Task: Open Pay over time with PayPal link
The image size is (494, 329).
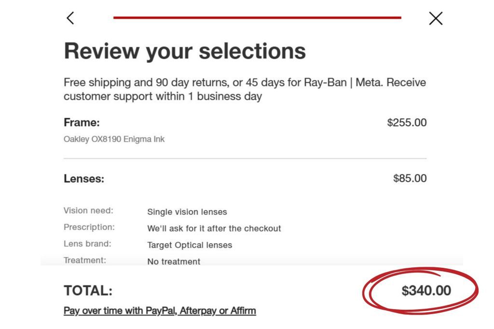Action: [x=160, y=311]
